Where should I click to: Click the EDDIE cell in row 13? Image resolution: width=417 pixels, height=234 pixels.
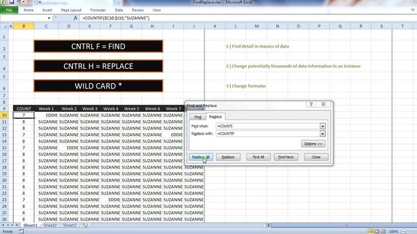[173, 135]
